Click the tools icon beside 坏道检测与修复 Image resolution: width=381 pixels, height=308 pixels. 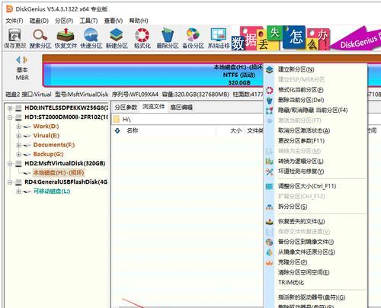(x=270, y=172)
